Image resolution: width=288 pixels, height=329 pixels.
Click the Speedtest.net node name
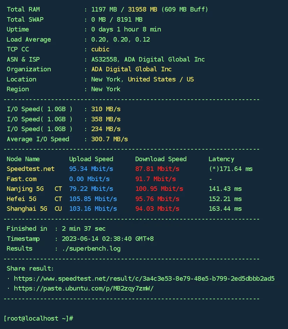[x=30, y=169]
